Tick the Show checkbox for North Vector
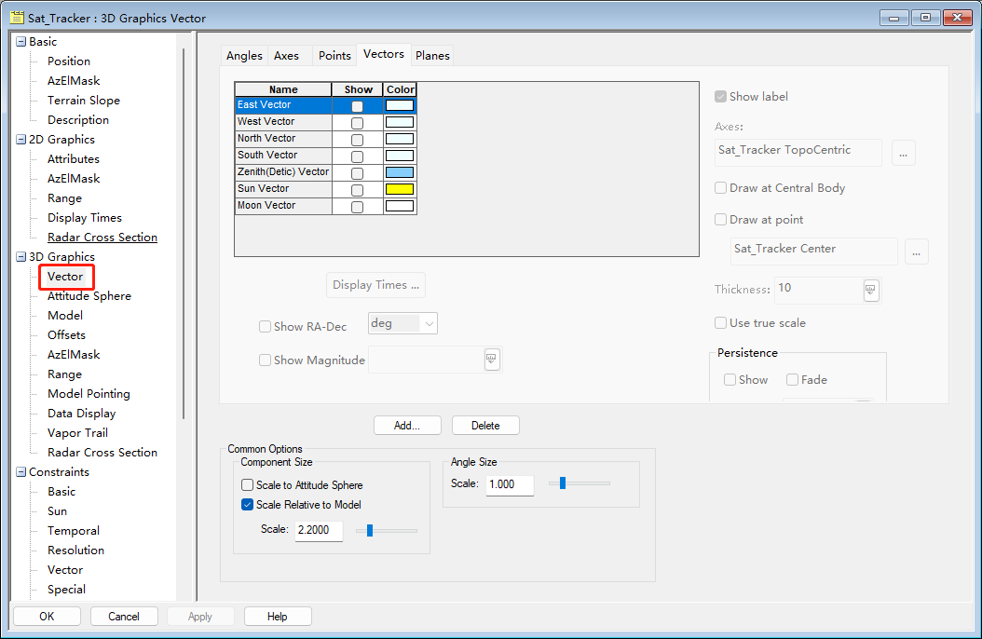Screen dimensions: 982x639 coord(357,140)
